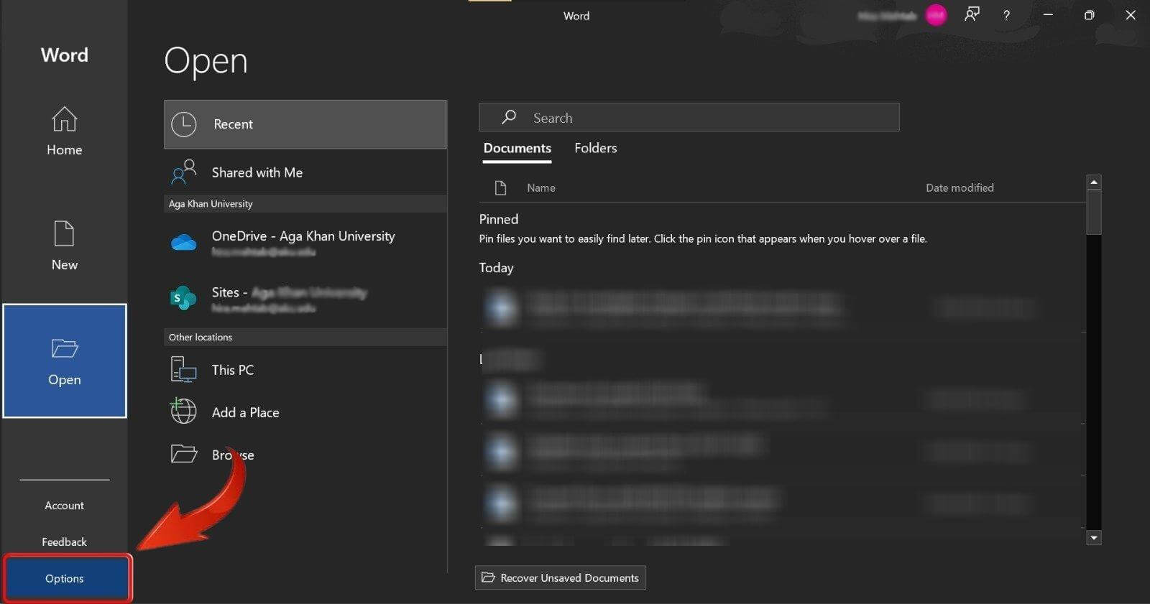Click the first blurred document under Today

point(782,307)
